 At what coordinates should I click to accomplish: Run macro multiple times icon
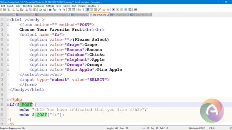pyautogui.click(x=126, y=10)
